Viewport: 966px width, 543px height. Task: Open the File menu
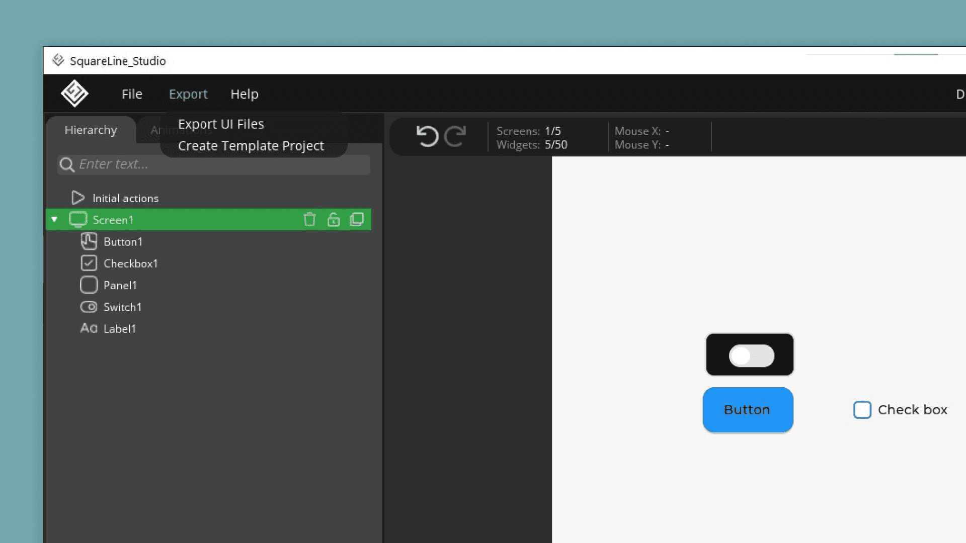pyautogui.click(x=132, y=94)
